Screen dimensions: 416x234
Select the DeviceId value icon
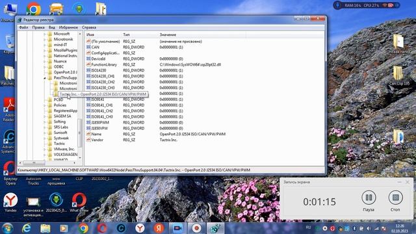(x=88, y=59)
